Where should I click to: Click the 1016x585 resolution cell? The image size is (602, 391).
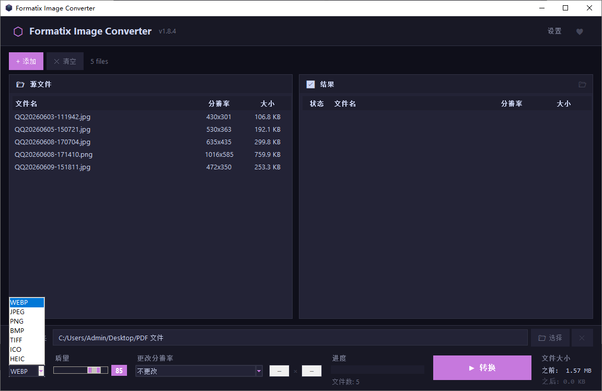click(x=219, y=154)
